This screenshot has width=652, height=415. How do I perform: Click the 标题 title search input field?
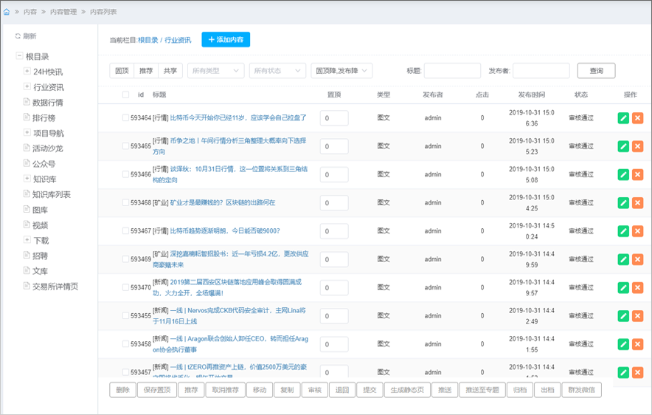click(452, 71)
